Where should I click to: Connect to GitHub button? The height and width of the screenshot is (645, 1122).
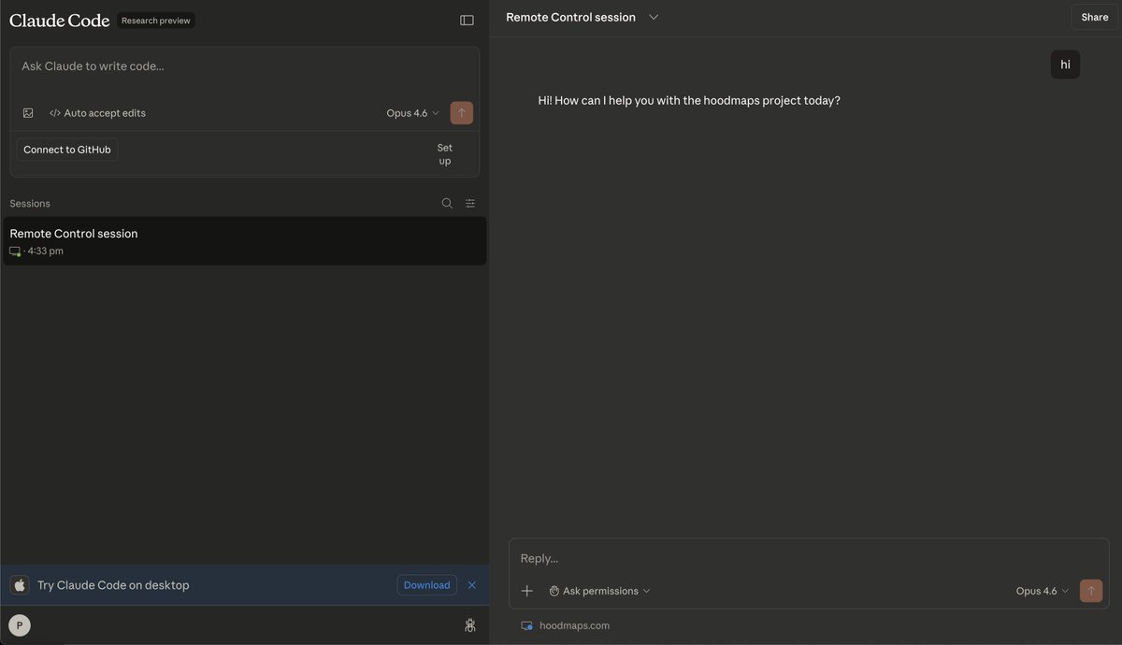(67, 150)
